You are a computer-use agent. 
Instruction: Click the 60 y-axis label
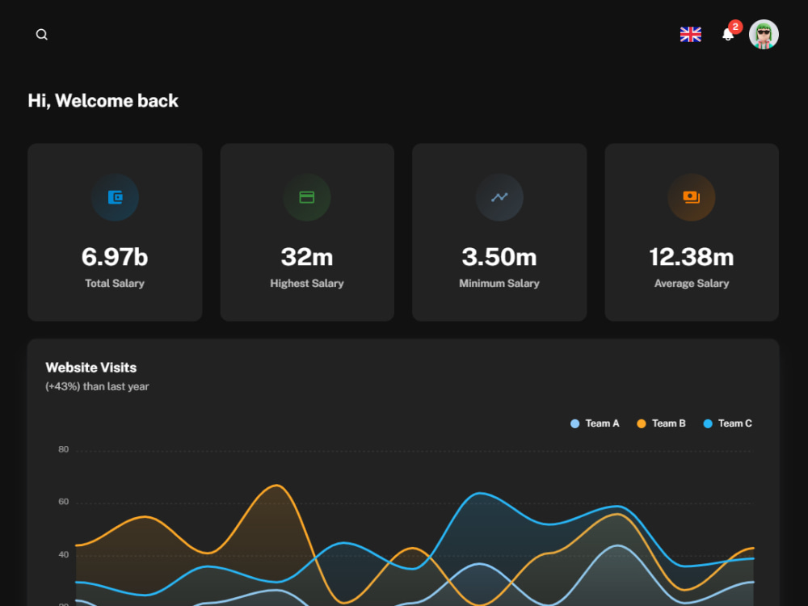tap(63, 502)
